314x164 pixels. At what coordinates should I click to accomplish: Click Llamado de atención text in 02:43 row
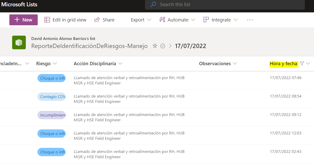click(129, 154)
